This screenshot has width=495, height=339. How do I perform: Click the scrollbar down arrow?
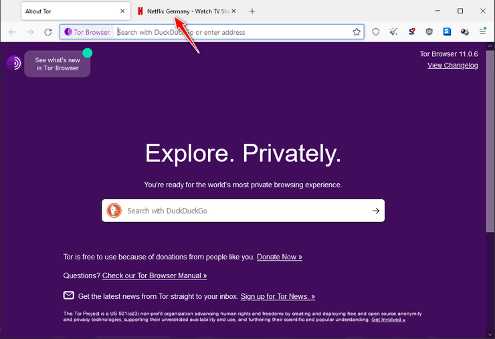tap(490, 334)
